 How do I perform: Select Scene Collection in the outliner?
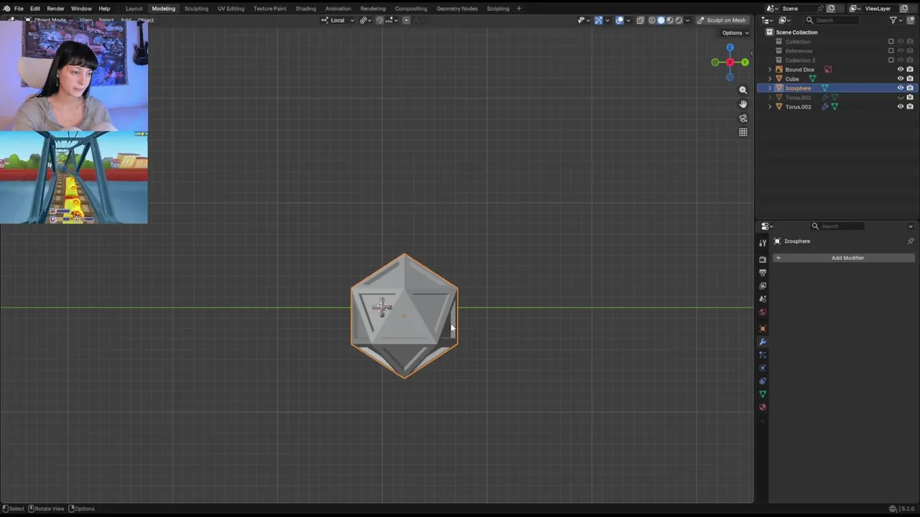[x=796, y=32]
